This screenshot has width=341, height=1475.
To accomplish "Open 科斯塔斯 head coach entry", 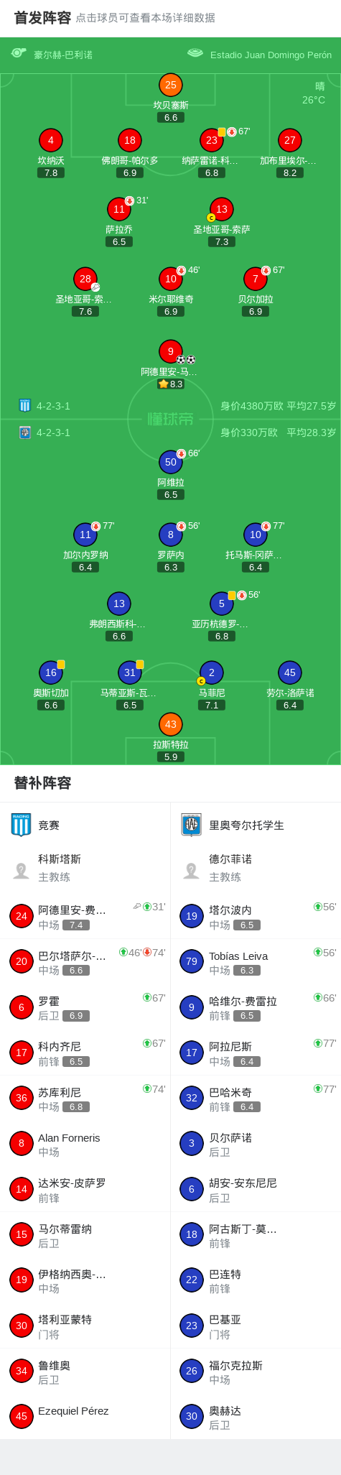I will [85, 868].
